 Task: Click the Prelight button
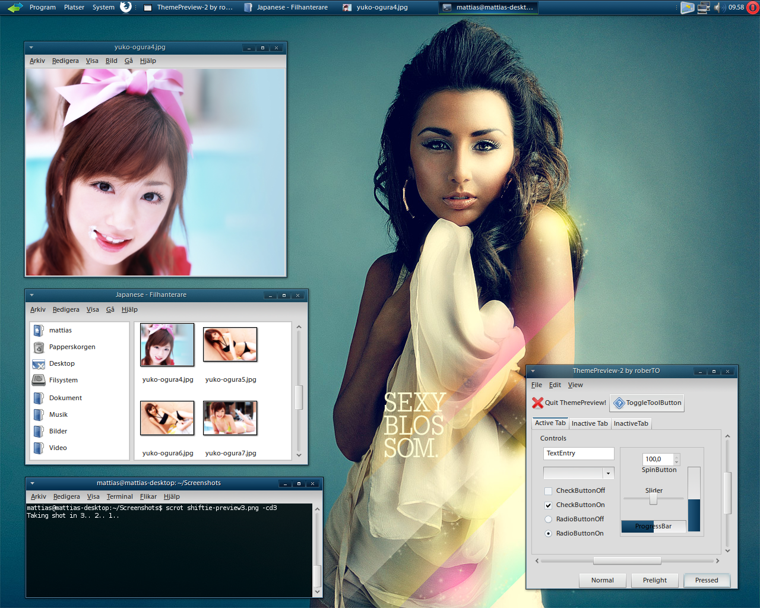tap(655, 581)
